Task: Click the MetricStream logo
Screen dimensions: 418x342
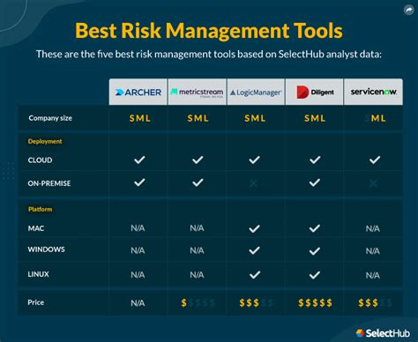Action: [x=197, y=93]
